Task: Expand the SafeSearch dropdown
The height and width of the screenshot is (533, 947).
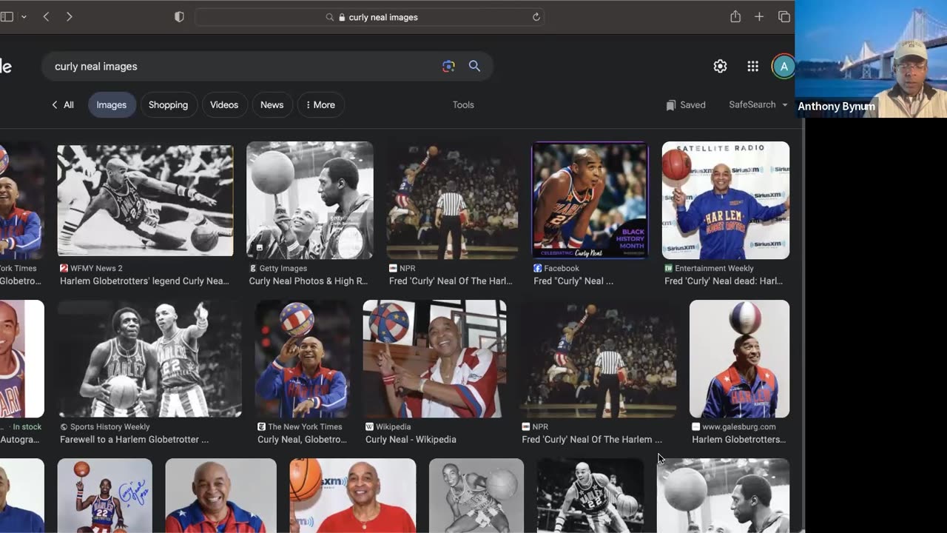Action: [x=758, y=105]
